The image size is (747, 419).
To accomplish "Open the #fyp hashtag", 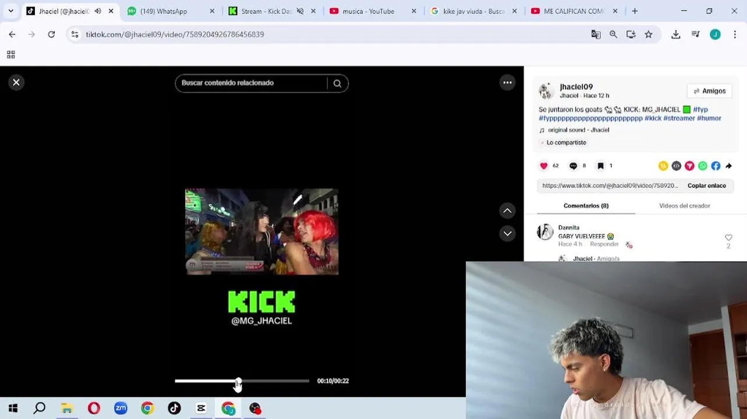I will point(700,109).
